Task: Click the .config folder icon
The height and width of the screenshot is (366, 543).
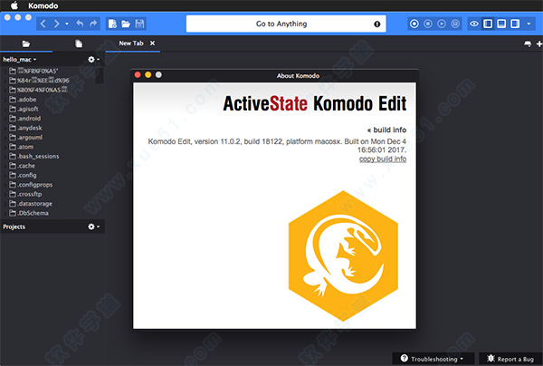Action: click(x=13, y=175)
